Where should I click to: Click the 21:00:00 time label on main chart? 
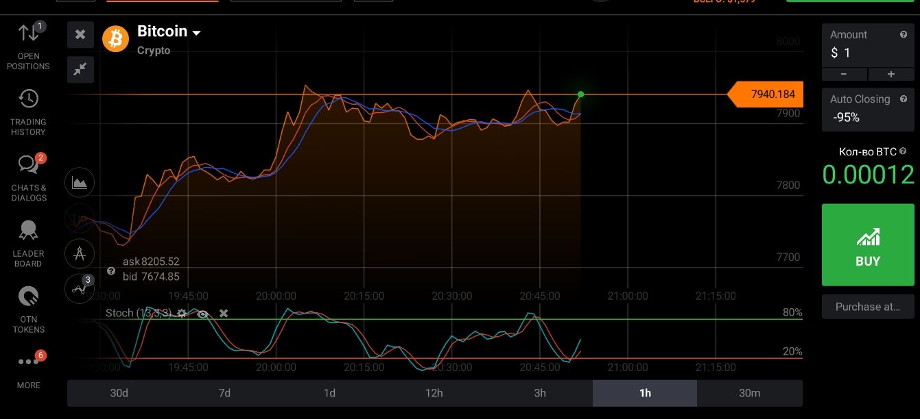628,296
